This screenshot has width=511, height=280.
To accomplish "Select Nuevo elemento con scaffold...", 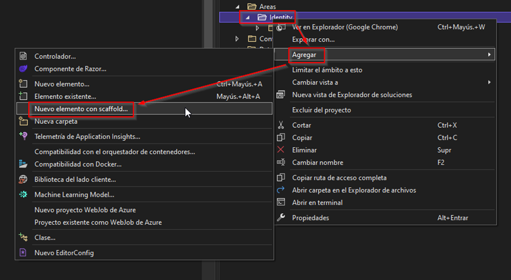I will coord(81,108).
